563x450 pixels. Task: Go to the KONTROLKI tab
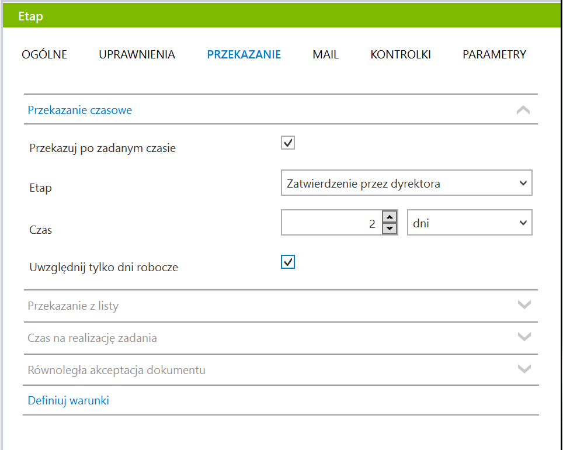pyautogui.click(x=400, y=54)
